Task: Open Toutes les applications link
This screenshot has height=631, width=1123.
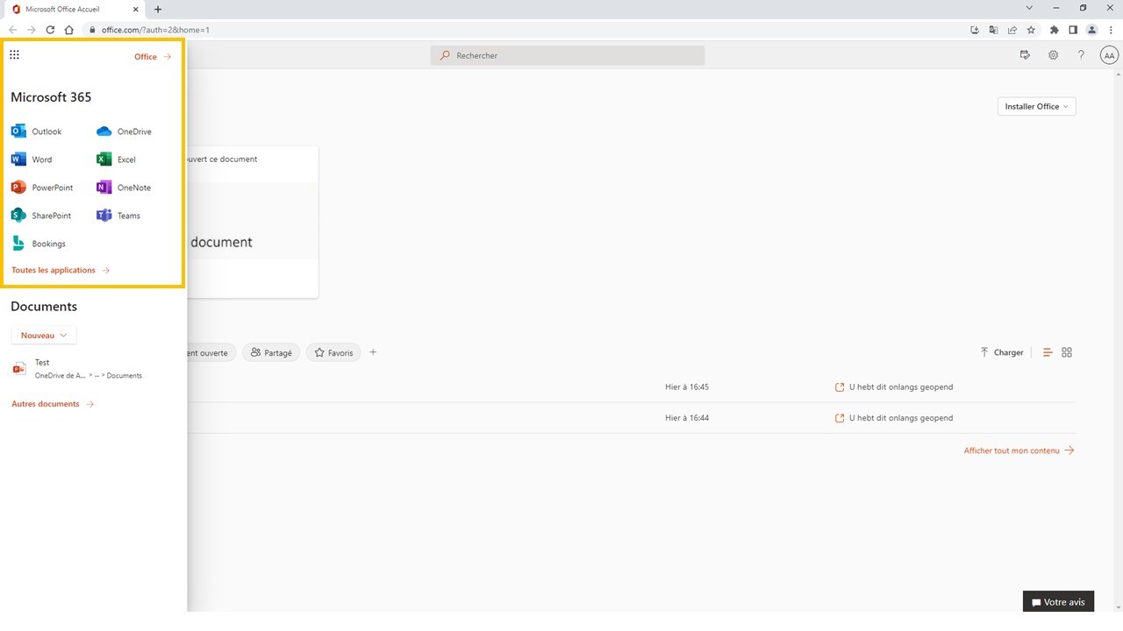Action: [61, 271]
